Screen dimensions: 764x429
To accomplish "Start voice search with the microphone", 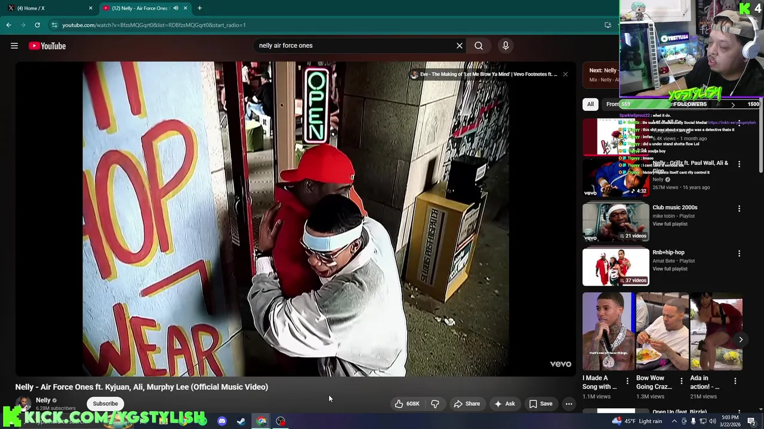I will click(506, 45).
